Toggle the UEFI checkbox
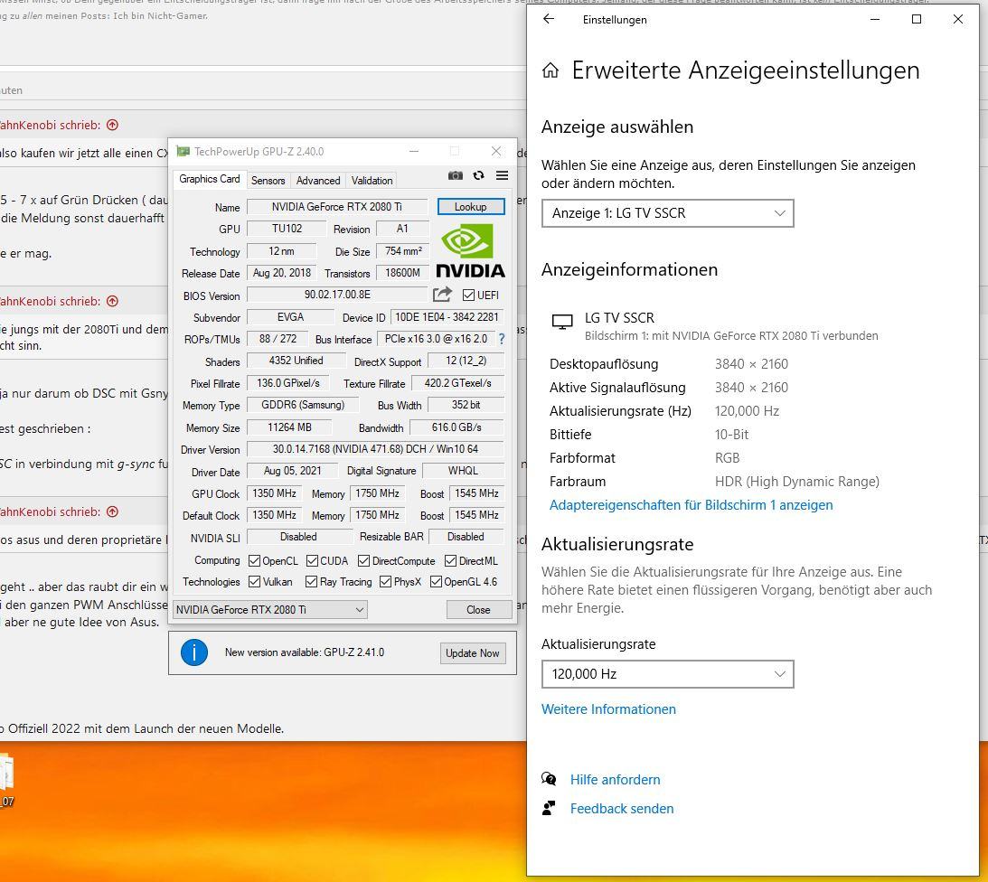Viewport: 988px width, 882px height. [x=468, y=295]
